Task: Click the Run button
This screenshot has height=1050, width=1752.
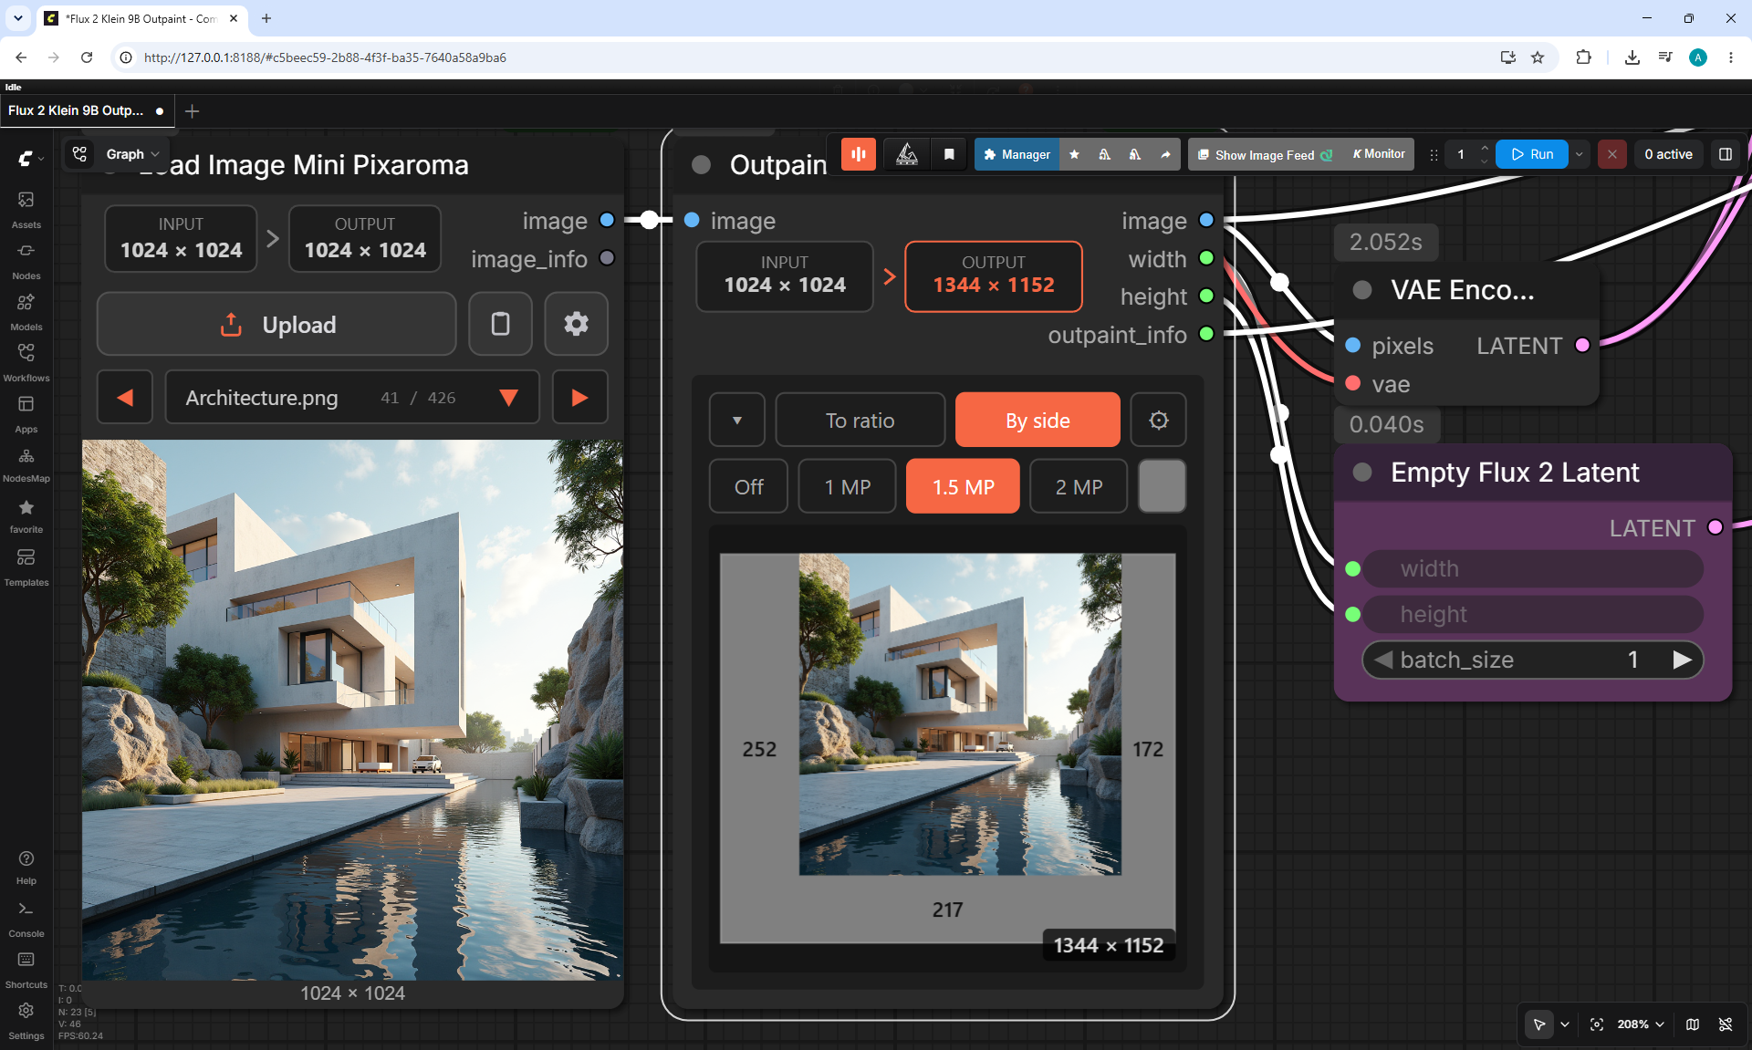Action: click(1533, 154)
